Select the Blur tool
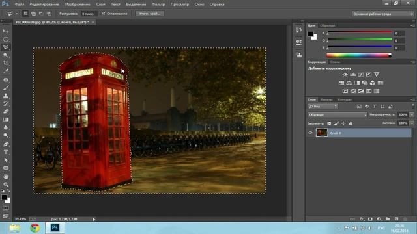The height and width of the screenshot is (234, 417). (x=6, y=127)
